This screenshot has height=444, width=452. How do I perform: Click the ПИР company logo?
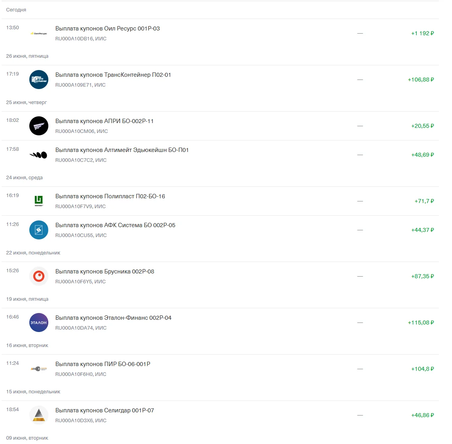(39, 369)
